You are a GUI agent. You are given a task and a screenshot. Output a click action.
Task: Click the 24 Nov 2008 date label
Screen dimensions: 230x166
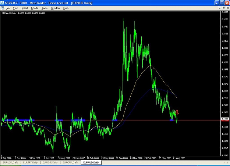pyautogui.click(x=136, y=158)
